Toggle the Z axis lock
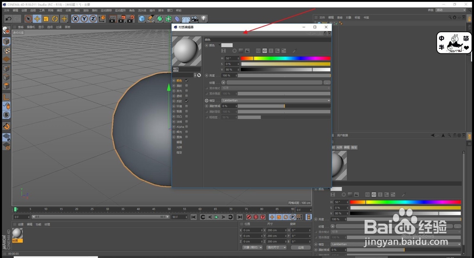 click(93, 19)
